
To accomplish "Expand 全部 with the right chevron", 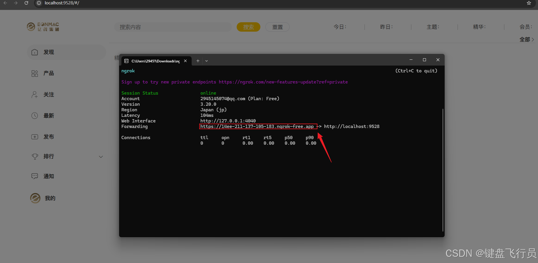I will pos(533,40).
